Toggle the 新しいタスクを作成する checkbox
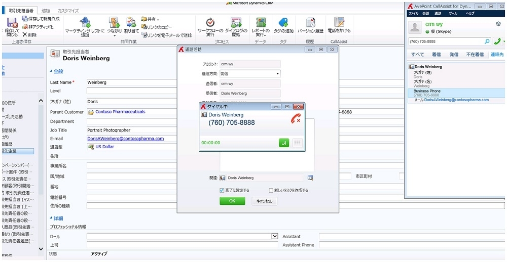Viewport: 507px width, 262px height. pos(271,190)
